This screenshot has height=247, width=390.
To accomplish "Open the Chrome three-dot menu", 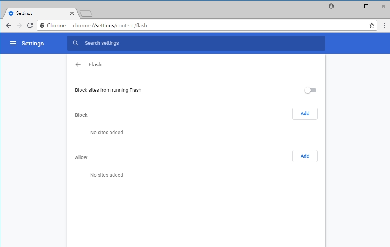I will [384, 25].
